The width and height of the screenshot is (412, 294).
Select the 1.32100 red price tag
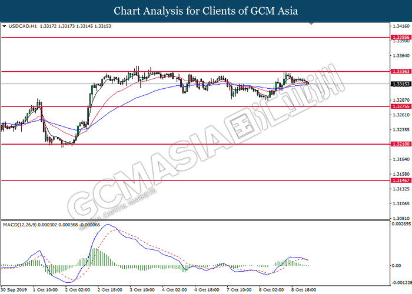(x=400, y=144)
